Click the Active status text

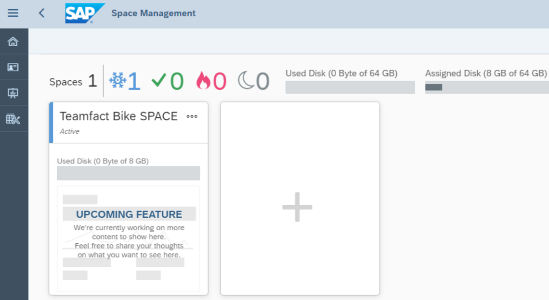coord(69,131)
